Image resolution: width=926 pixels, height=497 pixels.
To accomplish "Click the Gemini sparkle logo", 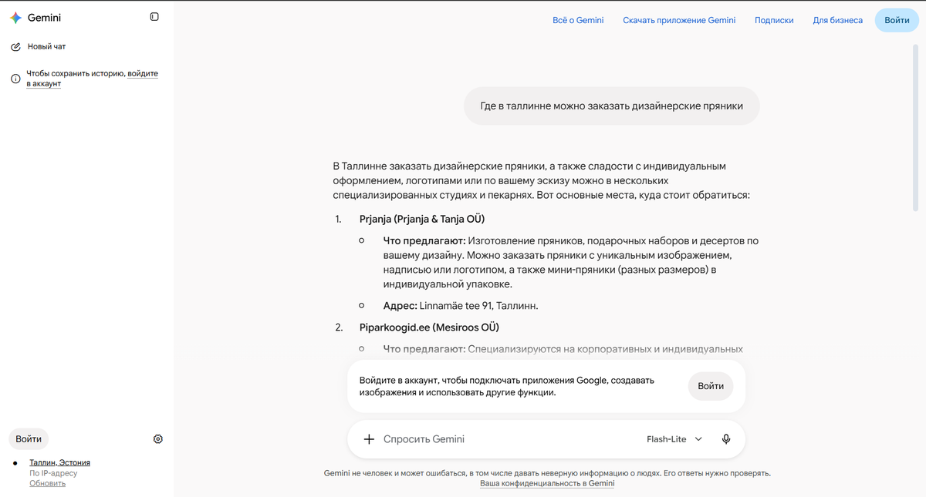I will 15,17.
